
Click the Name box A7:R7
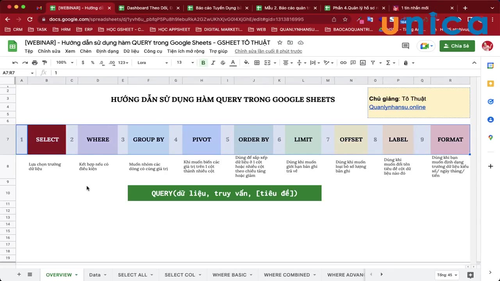(x=18, y=73)
